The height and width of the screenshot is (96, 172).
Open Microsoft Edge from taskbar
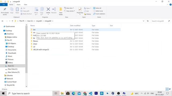73,93
